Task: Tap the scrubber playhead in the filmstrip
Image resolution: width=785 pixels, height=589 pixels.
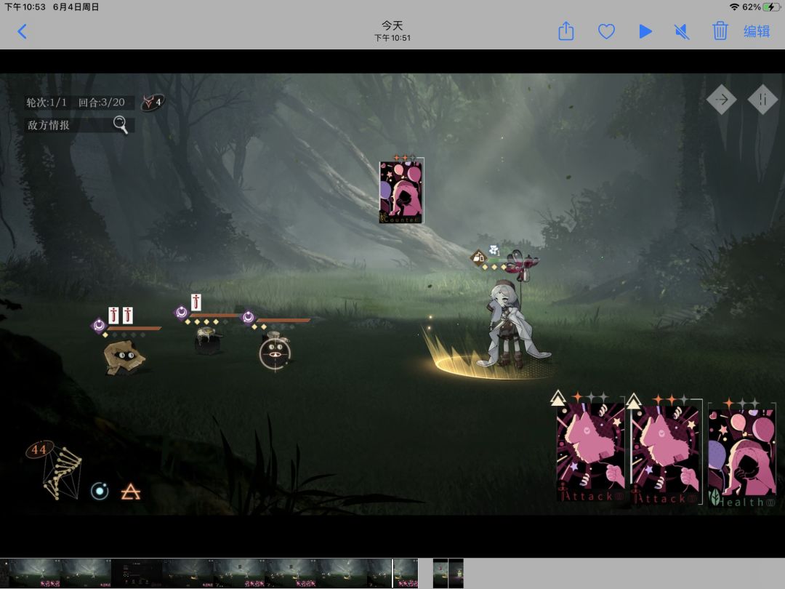Action: (392, 574)
